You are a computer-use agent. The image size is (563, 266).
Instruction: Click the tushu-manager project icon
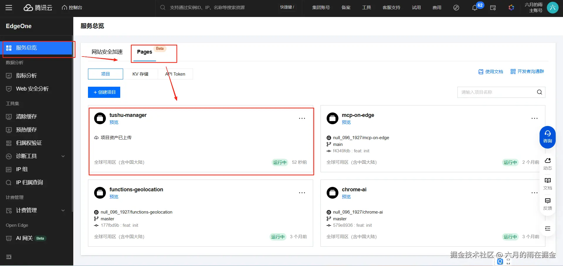(100, 118)
